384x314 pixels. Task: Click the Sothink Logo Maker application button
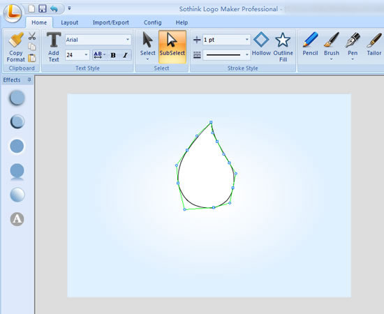point(13,13)
